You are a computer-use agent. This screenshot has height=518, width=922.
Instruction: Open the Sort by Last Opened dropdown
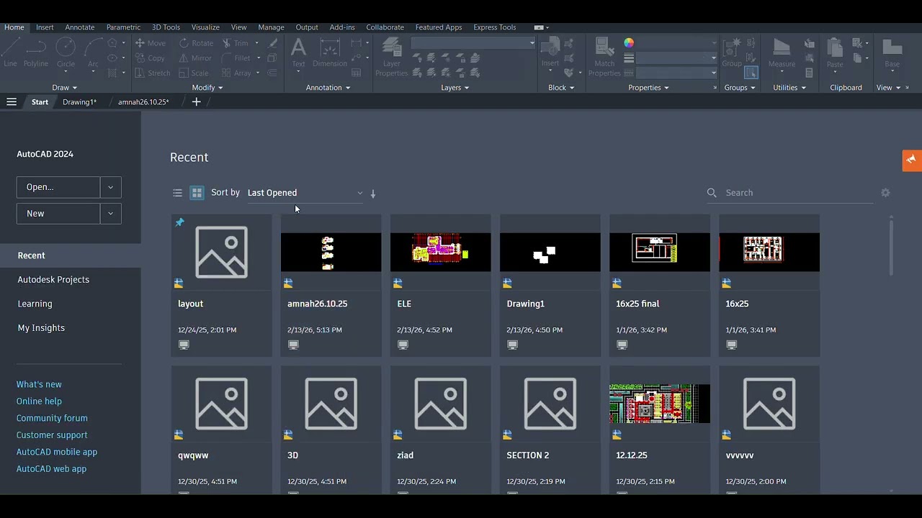pyautogui.click(x=305, y=193)
